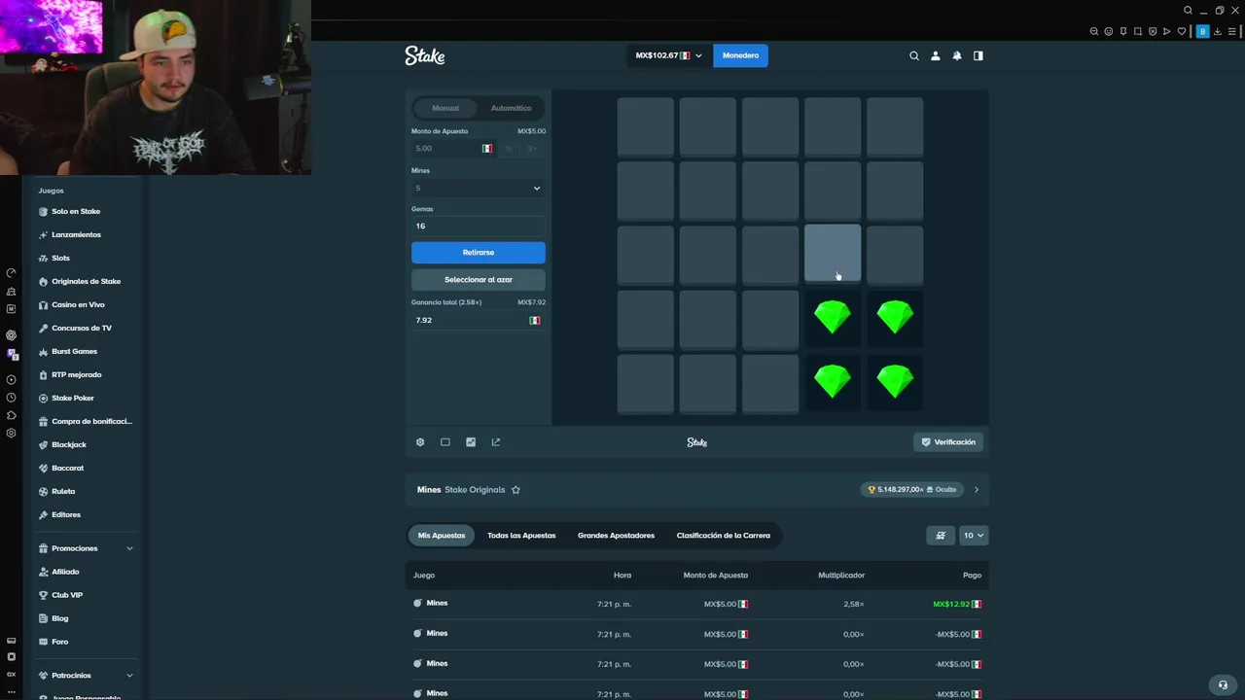Open the Blog link in sidebar
Image resolution: width=1245 pixels, height=700 pixels.
[60, 618]
